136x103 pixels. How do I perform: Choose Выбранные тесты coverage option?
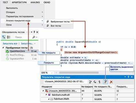pos(60,22)
